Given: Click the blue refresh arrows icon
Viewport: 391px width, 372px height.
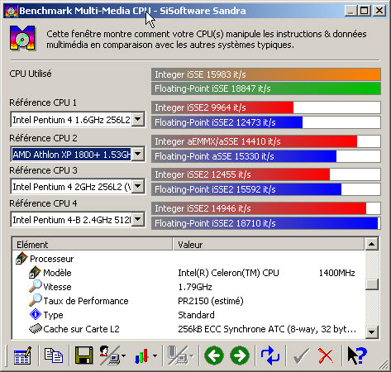Looking at the screenshot, I should tap(270, 355).
